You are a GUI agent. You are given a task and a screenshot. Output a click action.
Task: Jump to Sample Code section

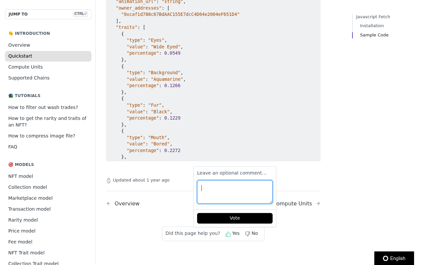pyautogui.click(x=374, y=35)
